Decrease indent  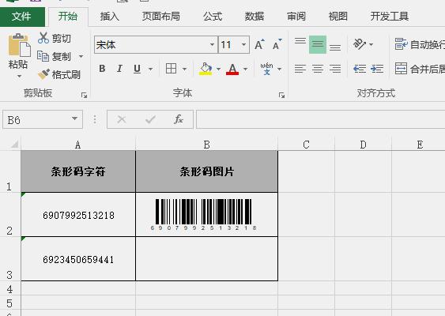pos(360,69)
